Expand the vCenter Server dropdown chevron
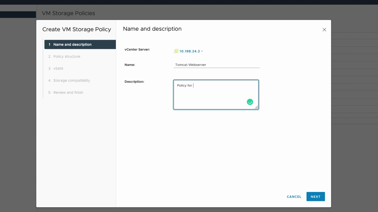 pos(202,51)
